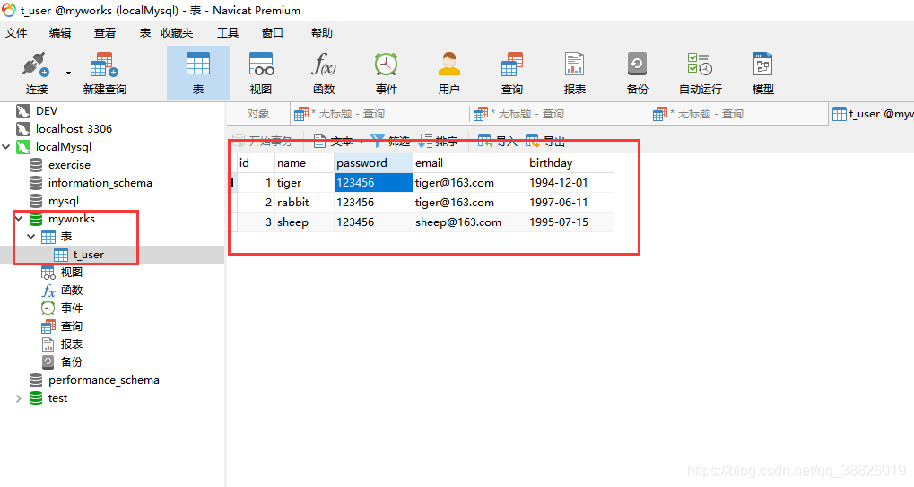Click 新建查询 new query icon
The height and width of the screenshot is (487, 914).
coord(104,74)
